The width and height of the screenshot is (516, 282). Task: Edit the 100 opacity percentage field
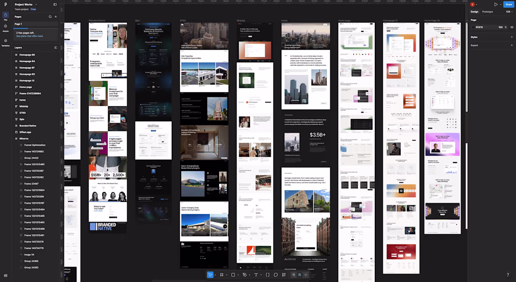pyautogui.click(x=501, y=27)
